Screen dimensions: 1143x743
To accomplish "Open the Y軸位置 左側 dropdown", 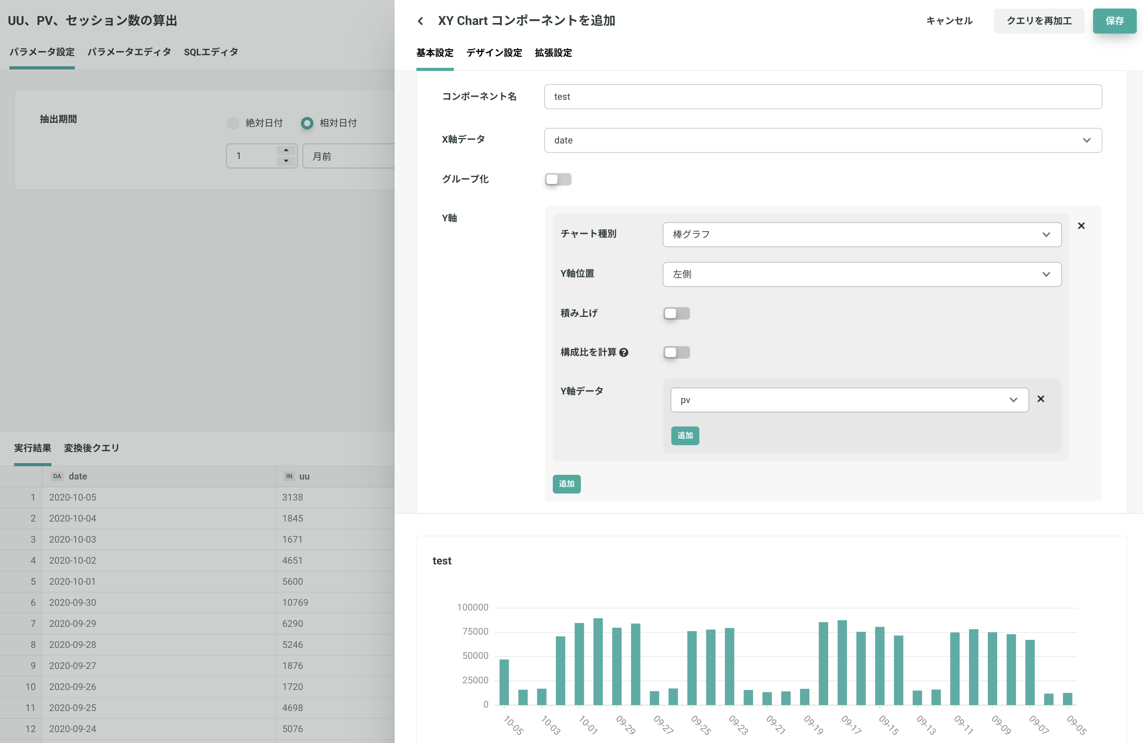I will pyautogui.click(x=862, y=274).
